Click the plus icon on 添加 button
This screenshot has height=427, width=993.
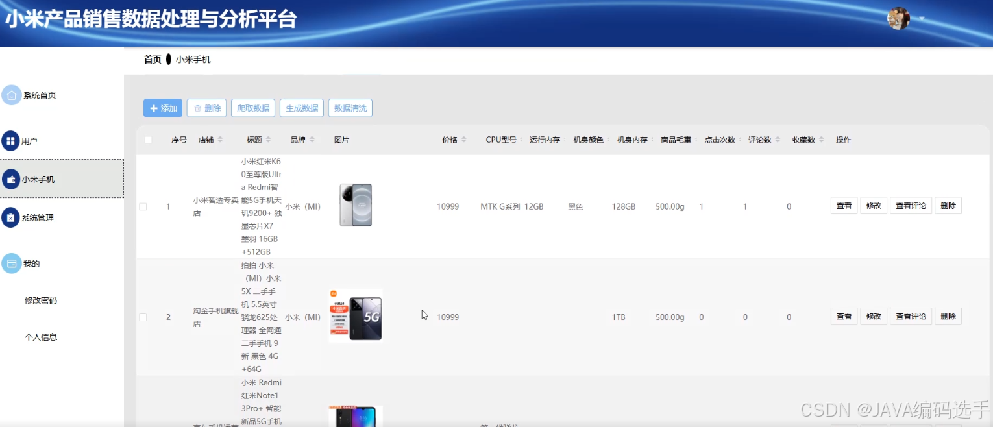[154, 108]
